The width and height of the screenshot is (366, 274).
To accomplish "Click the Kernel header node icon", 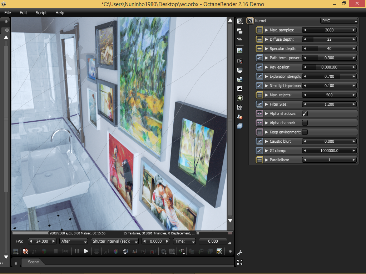I will pyautogui.click(x=250, y=21).
